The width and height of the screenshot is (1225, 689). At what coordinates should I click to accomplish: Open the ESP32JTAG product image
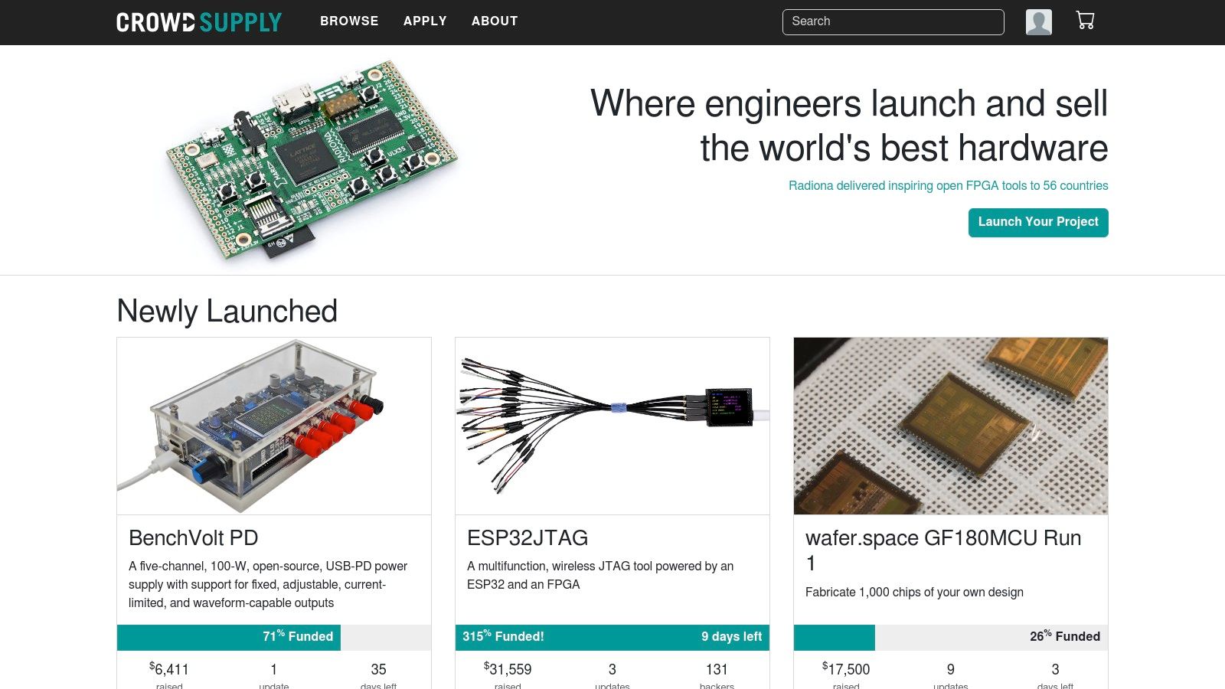click(x=612, y=426)
